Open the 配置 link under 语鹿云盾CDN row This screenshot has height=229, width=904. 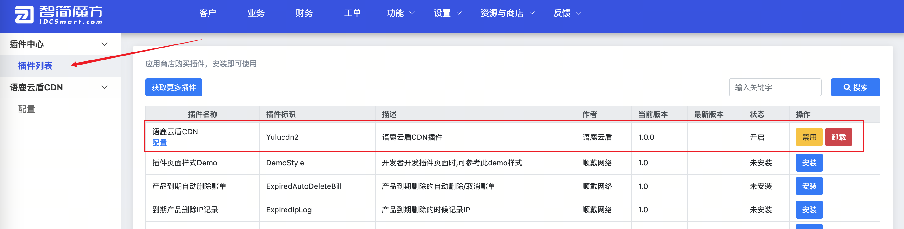tap(159, 143)
